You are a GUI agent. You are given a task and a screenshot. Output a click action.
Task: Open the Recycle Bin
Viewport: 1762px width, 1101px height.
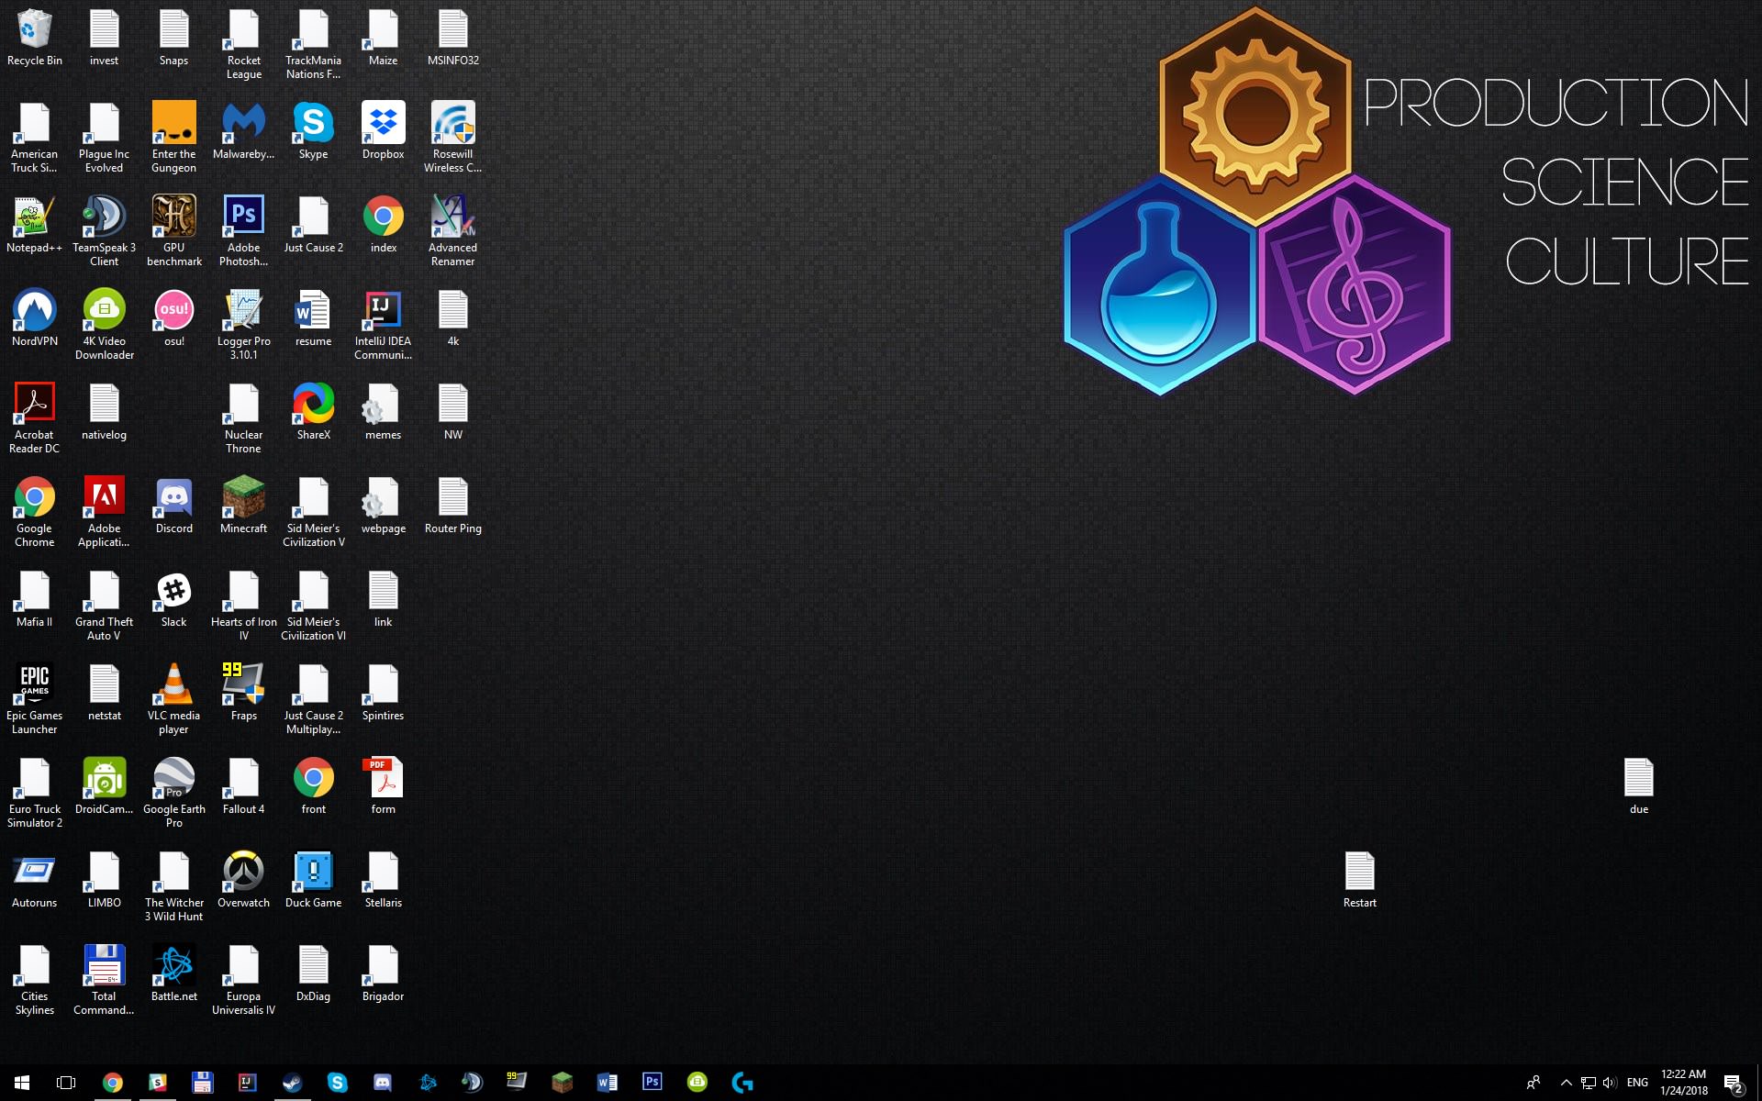tap(34, 28)
